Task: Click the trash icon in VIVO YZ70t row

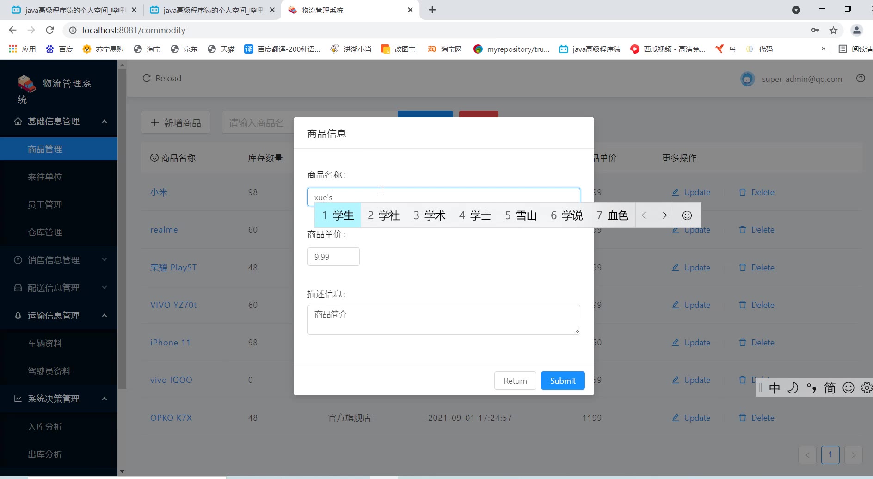Action: point(743,305)
